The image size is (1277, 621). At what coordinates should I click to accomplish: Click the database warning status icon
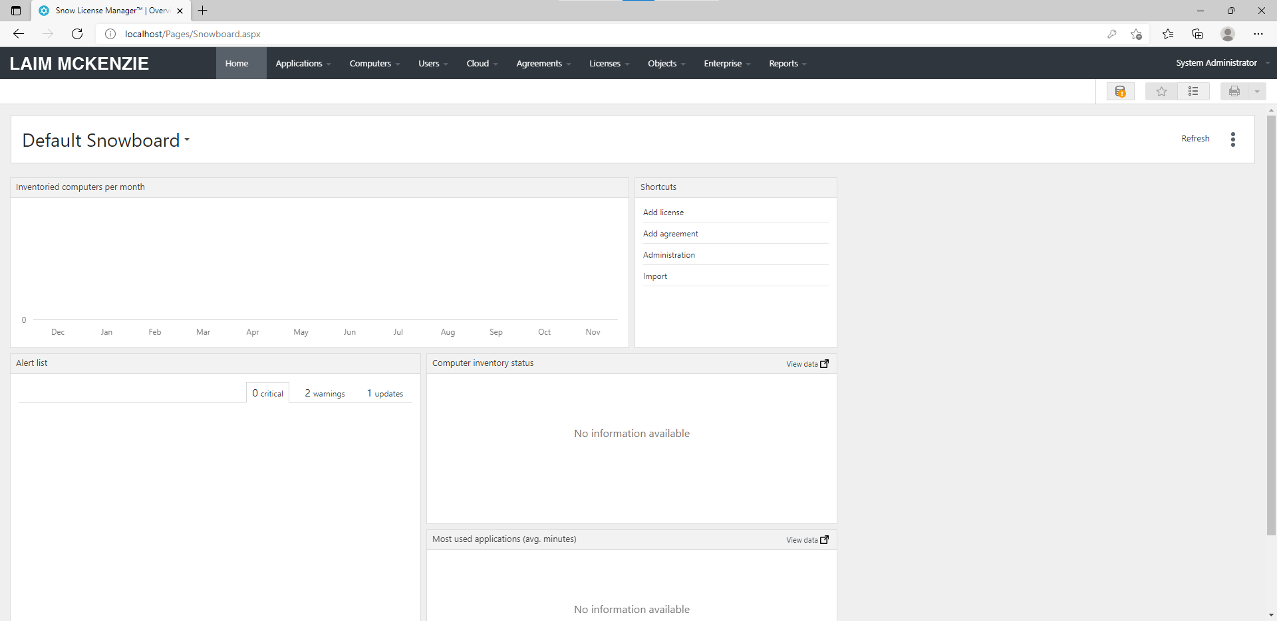1120,92
